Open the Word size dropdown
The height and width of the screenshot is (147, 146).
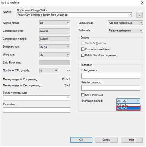(x=55, y=55)
